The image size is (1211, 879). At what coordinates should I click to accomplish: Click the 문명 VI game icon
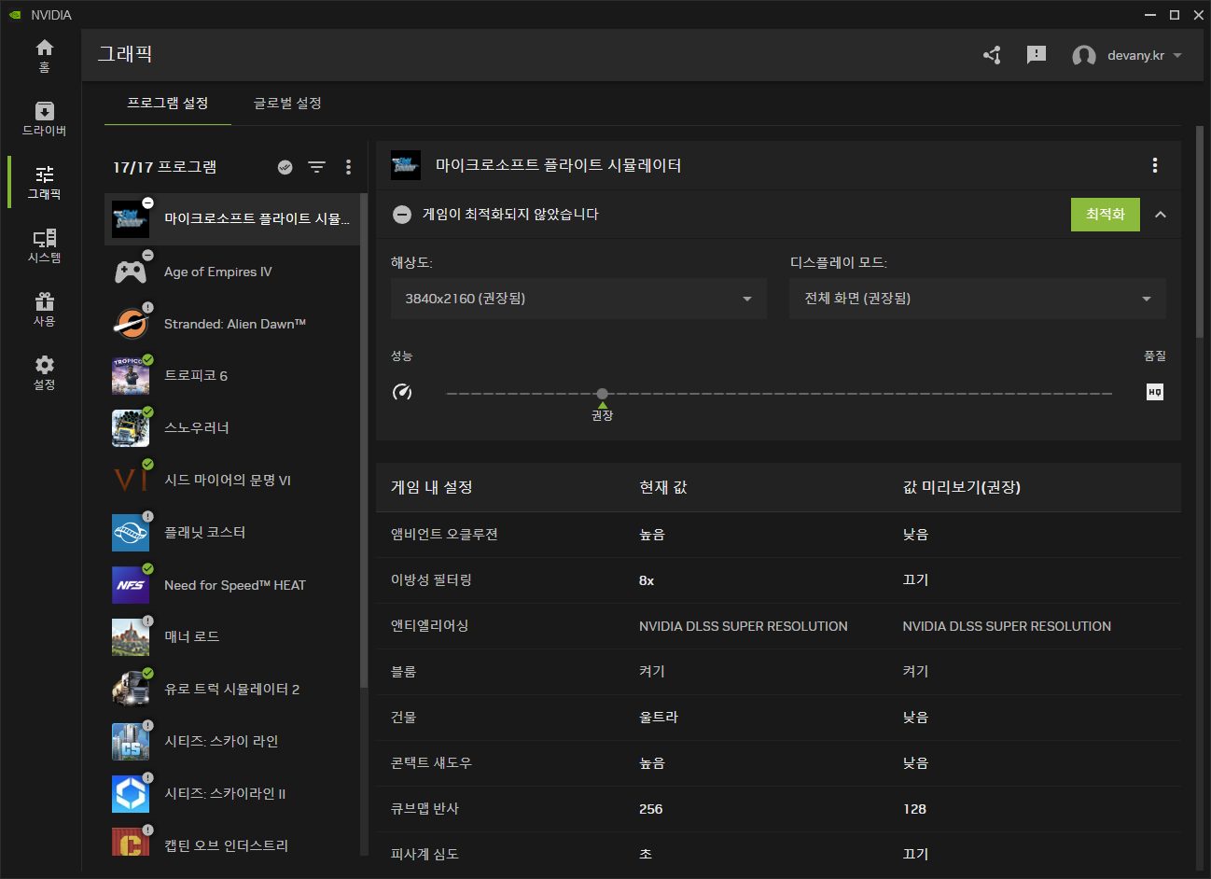tap(131, 481)
